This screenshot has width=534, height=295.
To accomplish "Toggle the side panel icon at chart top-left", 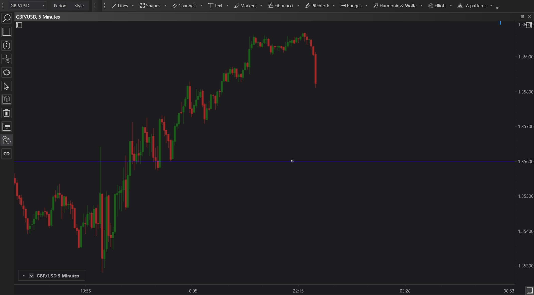I will pyautogui.click(x=19, y=25).
